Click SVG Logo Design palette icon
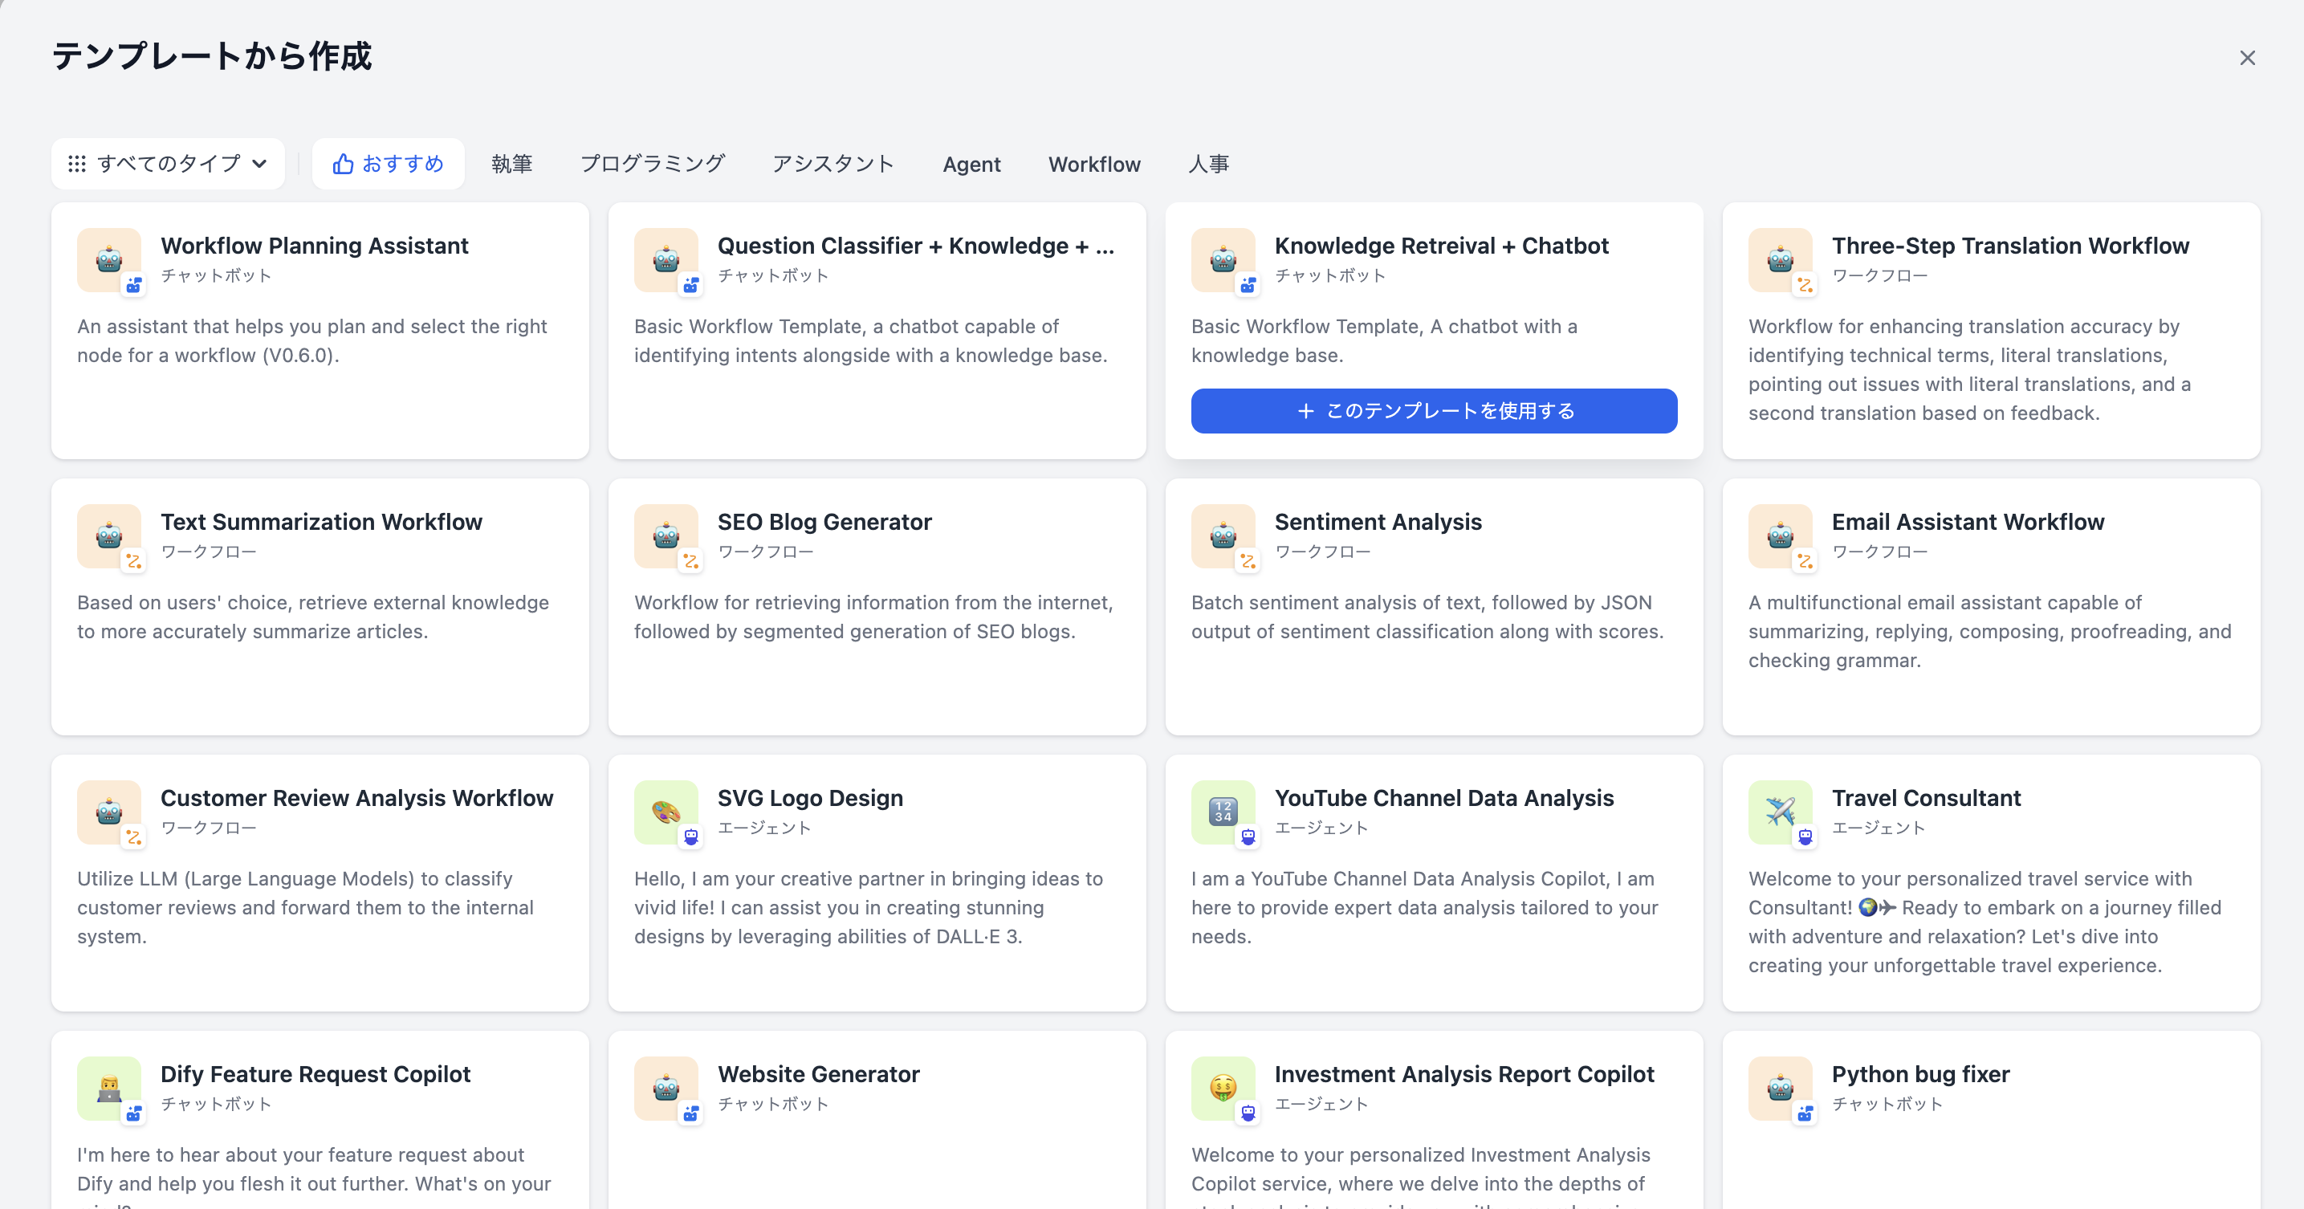The width and height of the screenshot is (2304, 1209). click(666, 811)
